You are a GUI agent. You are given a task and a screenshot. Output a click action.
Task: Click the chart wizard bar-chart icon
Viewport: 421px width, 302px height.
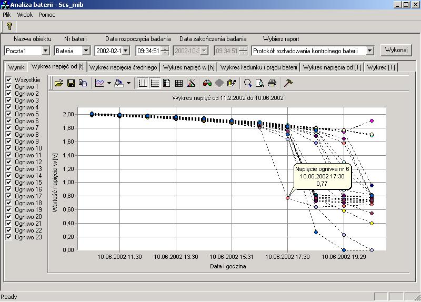191,83
